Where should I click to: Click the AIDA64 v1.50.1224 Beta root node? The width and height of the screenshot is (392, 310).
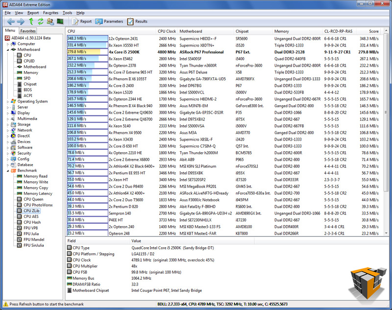pyautogui.click(x=31, y=38)
